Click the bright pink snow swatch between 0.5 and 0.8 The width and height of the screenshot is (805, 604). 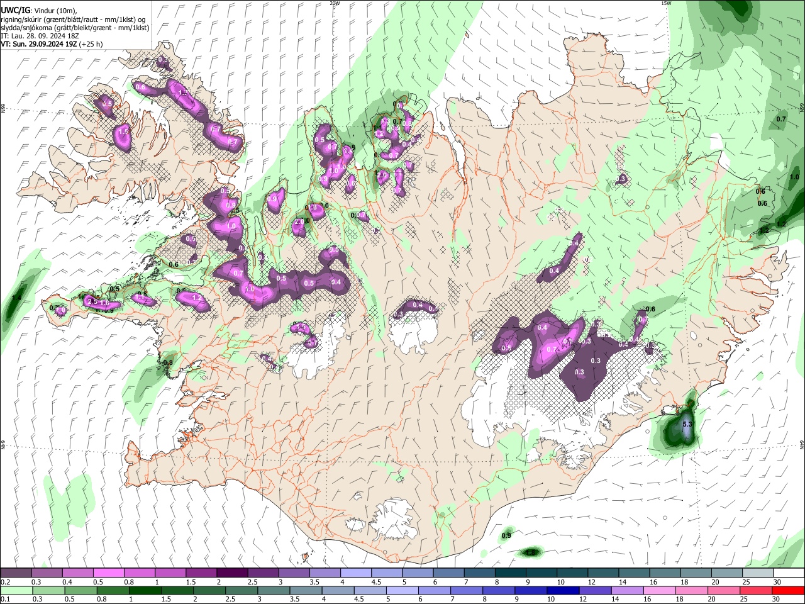pyautogui.click(x=108, y=573)
